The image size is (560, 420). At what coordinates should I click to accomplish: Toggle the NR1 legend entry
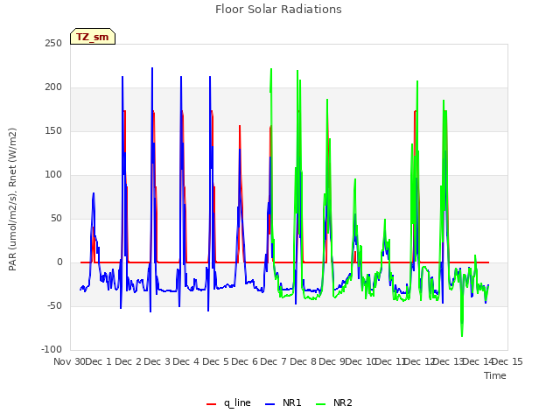(283, 402)
